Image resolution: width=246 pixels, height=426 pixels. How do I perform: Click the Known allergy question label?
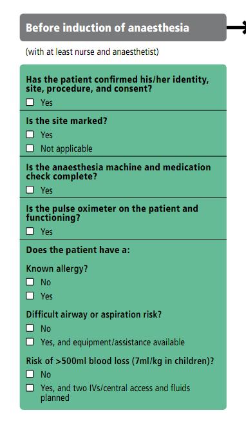pos(57,269)
